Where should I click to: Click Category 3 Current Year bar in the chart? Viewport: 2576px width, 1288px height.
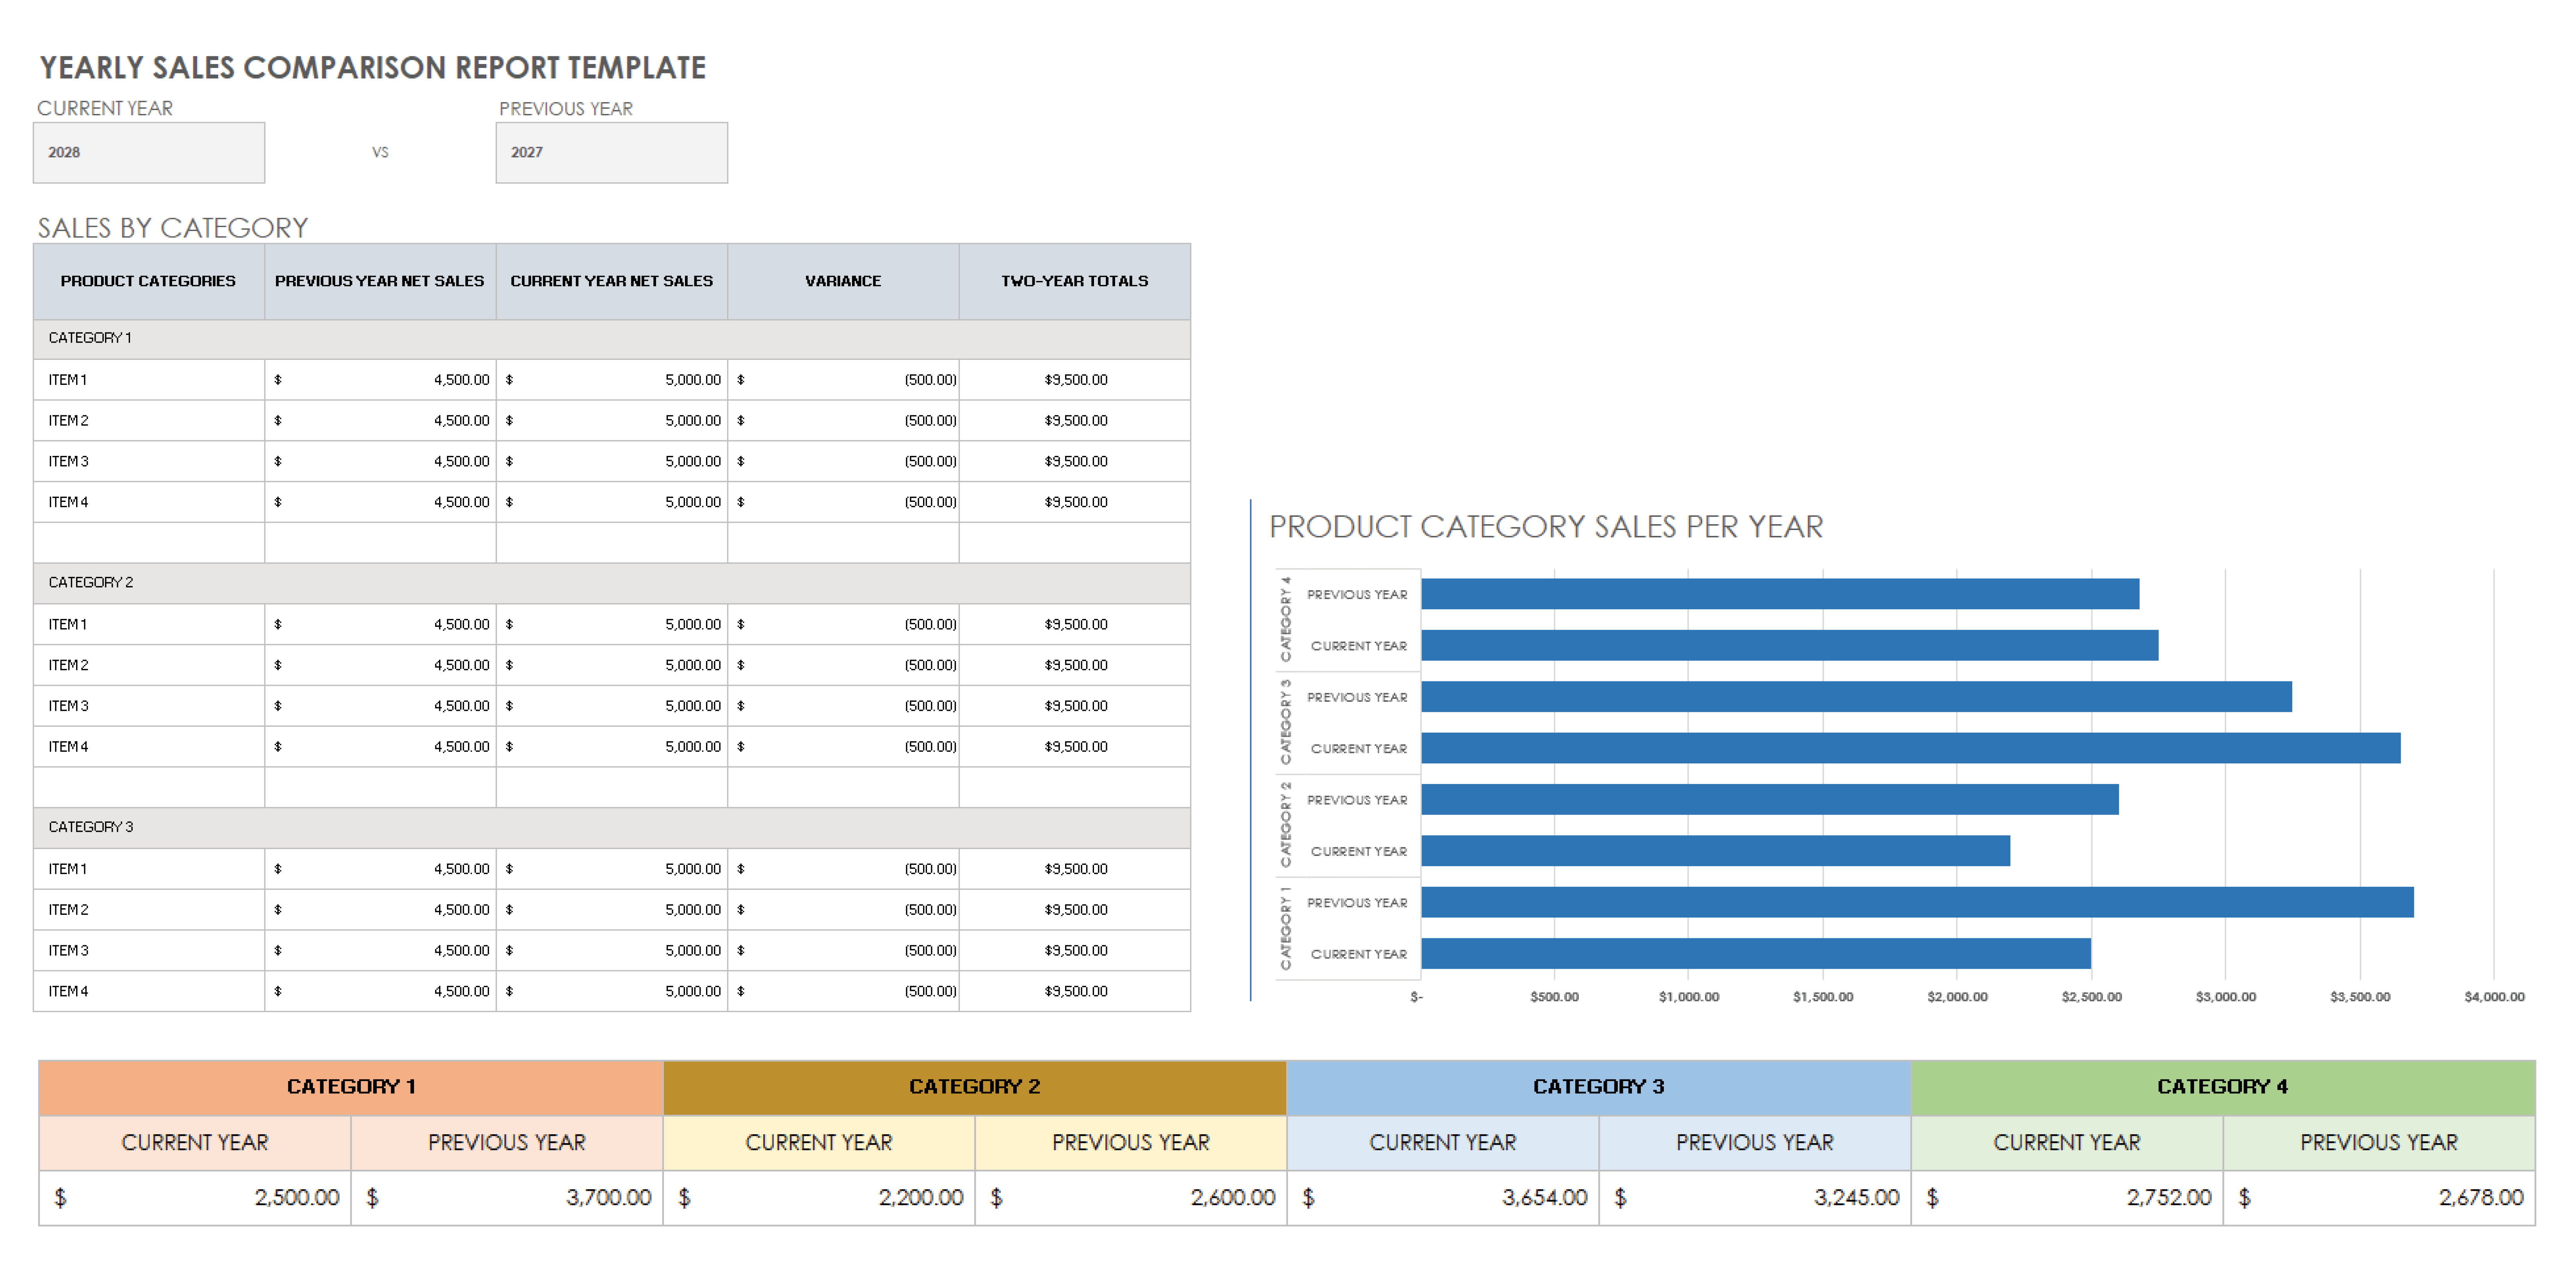pos(1910,748)
